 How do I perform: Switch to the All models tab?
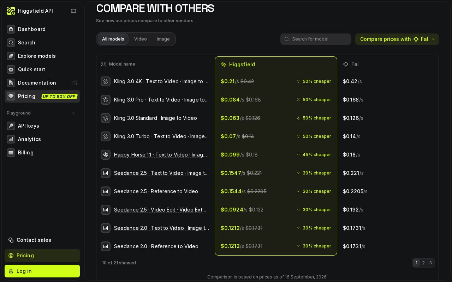pyautogui.click(x=113, y=39)
